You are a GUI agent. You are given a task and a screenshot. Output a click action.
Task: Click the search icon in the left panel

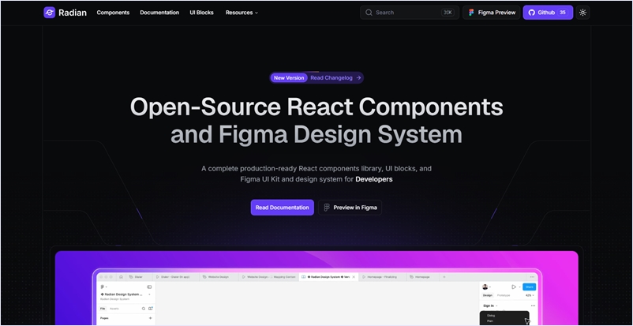point(144,309)
